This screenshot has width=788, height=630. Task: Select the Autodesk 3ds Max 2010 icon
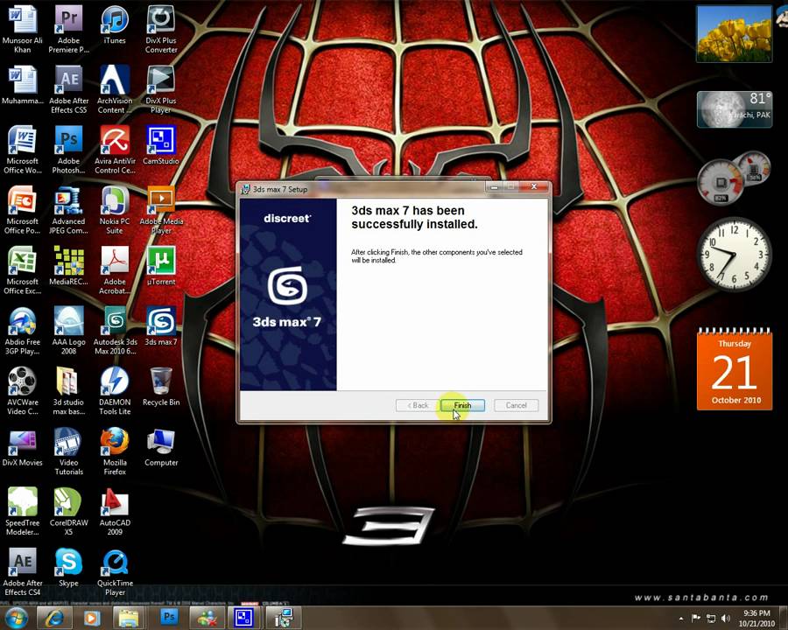click(115, 331)
